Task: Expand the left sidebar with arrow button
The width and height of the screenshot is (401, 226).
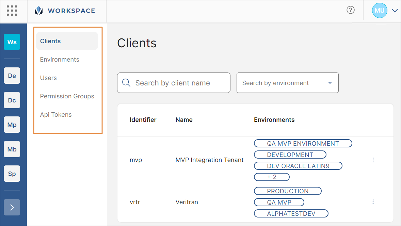Action: click(12, 207)
